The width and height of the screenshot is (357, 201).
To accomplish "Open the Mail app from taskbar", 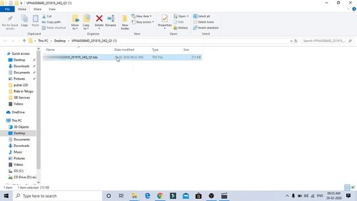I will (186, 196).
